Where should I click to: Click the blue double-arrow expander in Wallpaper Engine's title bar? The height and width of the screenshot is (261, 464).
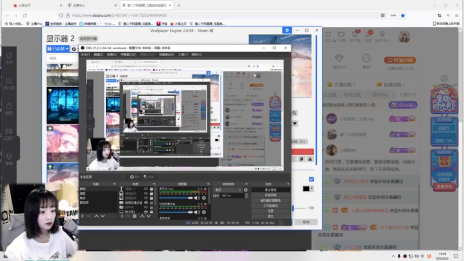[x=287, y=30]
